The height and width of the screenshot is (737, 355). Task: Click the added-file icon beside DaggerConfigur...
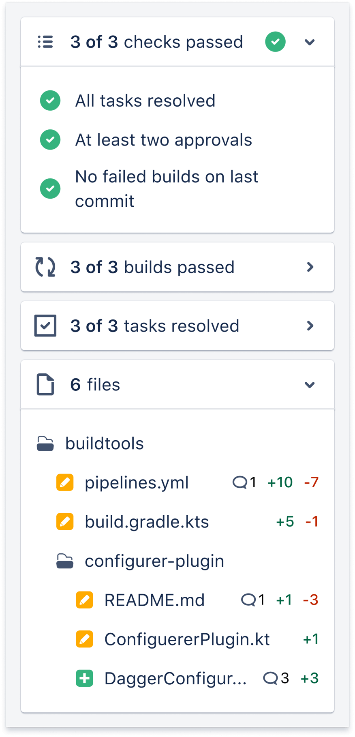point(84,678)
